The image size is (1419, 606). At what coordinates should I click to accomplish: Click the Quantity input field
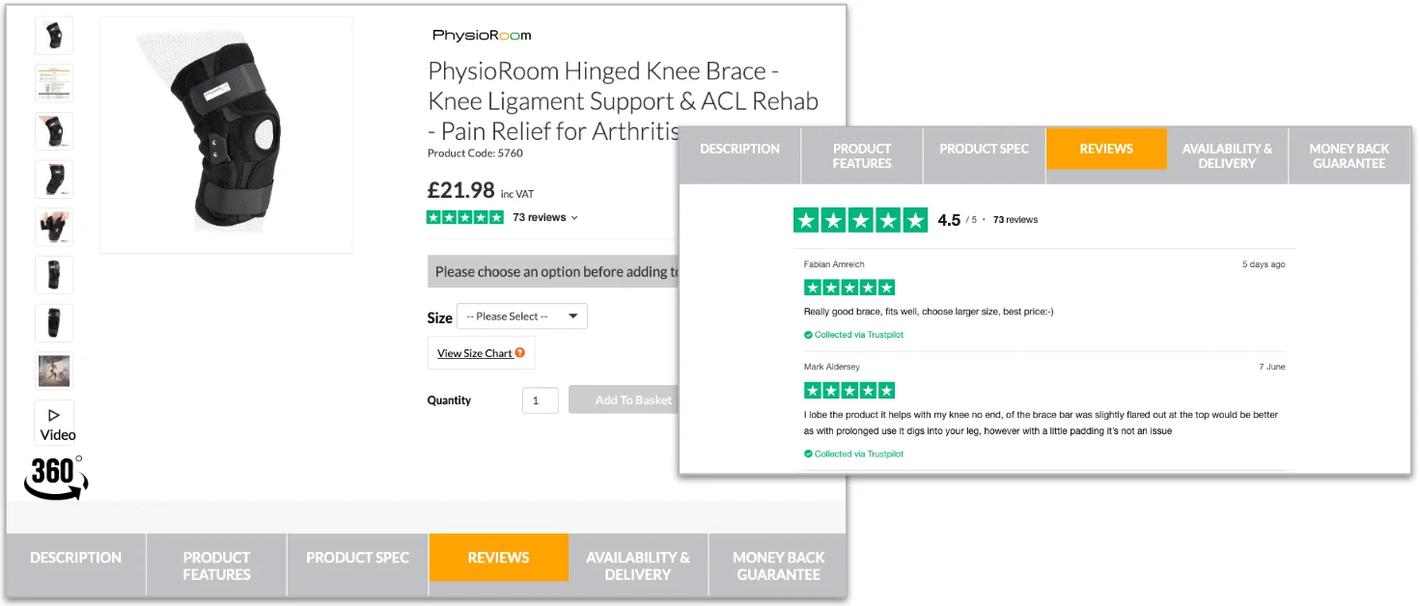[x=541, y=400]
